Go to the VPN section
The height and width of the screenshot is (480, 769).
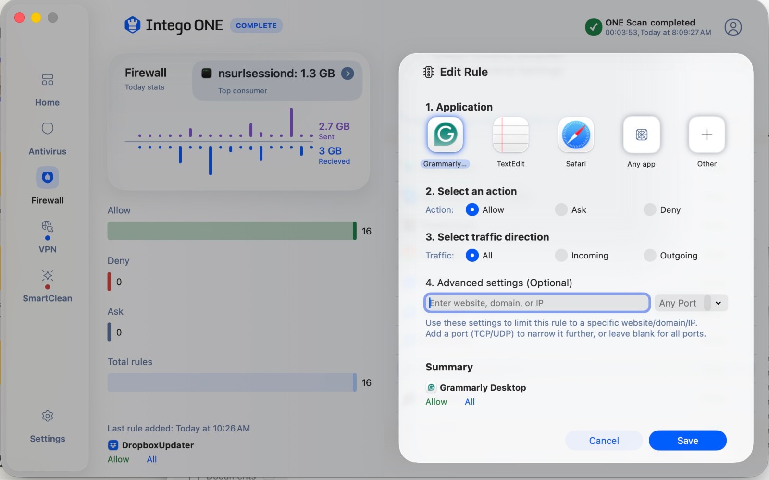pos(47,227)
